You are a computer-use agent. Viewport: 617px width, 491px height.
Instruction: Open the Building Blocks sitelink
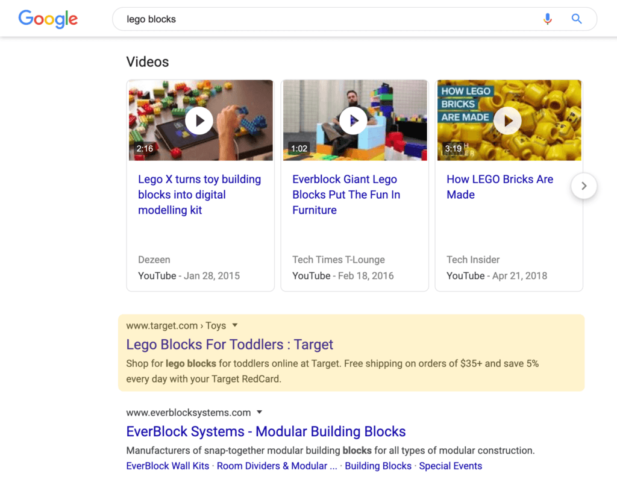[x=378, y=466]
